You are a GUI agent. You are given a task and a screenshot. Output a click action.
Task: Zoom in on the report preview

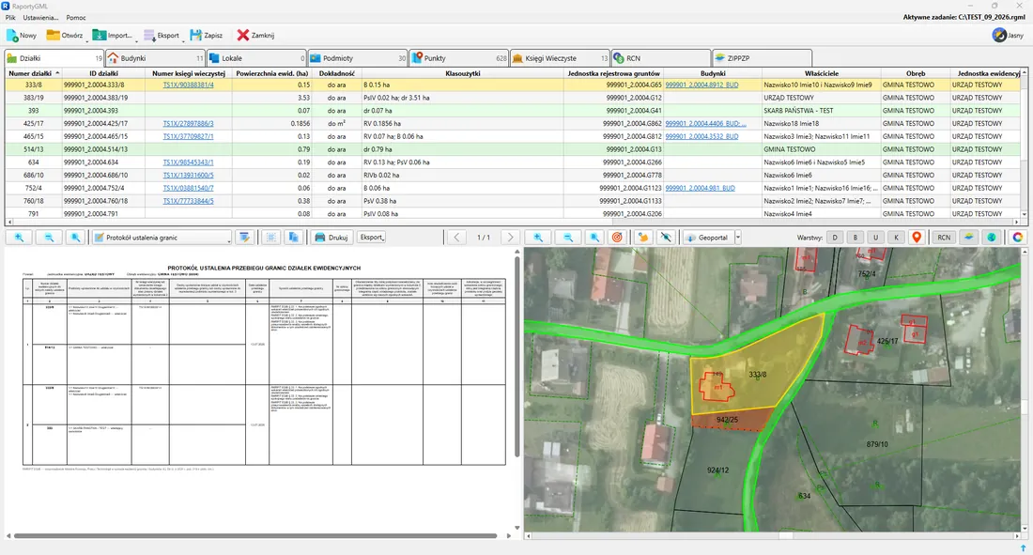click(x=19, y=238)
